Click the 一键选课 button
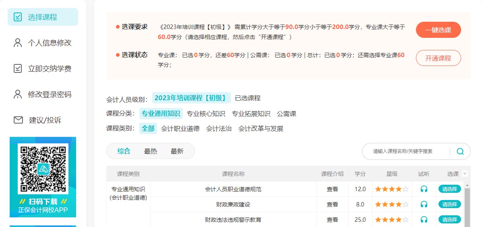Image resolution: width=482 pixels, height=227 pixels. pos(439,30)
